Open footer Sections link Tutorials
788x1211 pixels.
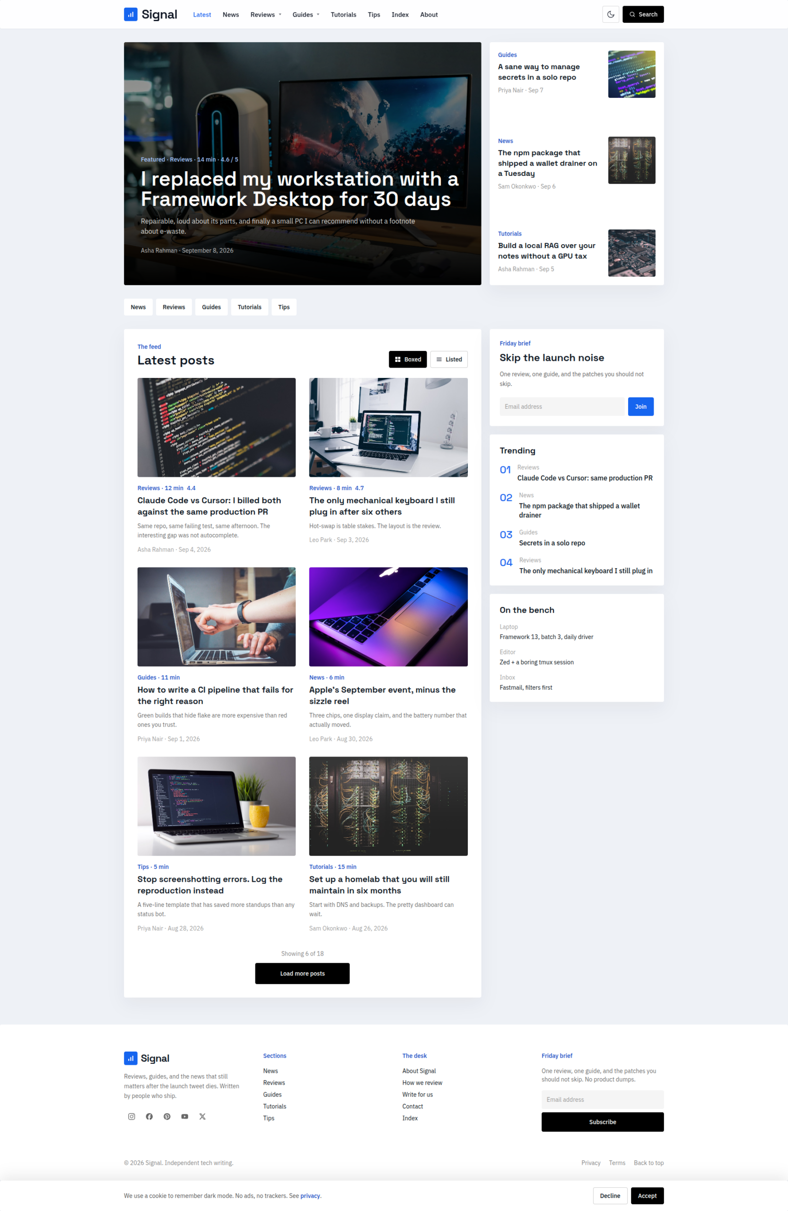275,1106
